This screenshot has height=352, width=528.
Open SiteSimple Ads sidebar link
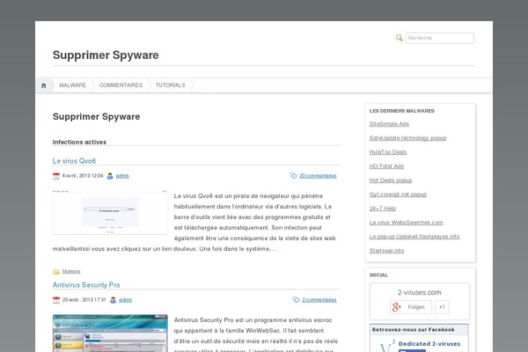[x=389, y=124]
